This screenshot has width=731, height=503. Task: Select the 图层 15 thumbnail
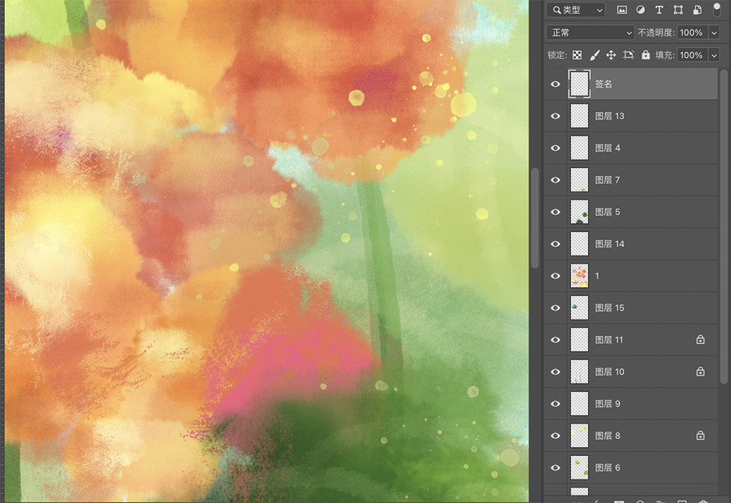coord(579,307)
